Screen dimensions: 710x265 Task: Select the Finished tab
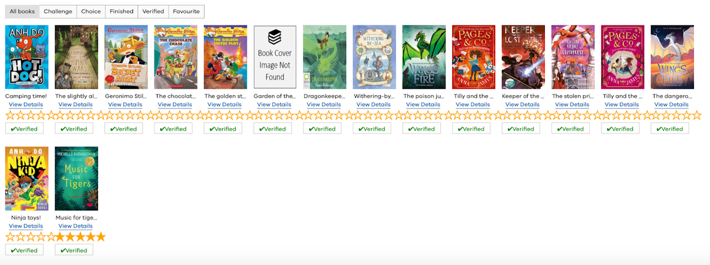tap(121, 11)
